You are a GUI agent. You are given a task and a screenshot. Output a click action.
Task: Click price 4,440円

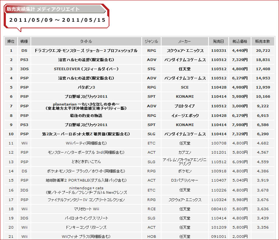pyautogui.click(x=240, y=51)
